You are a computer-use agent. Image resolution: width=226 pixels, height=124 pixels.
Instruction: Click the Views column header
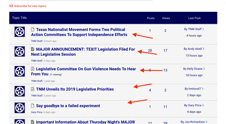coord(166,18)
